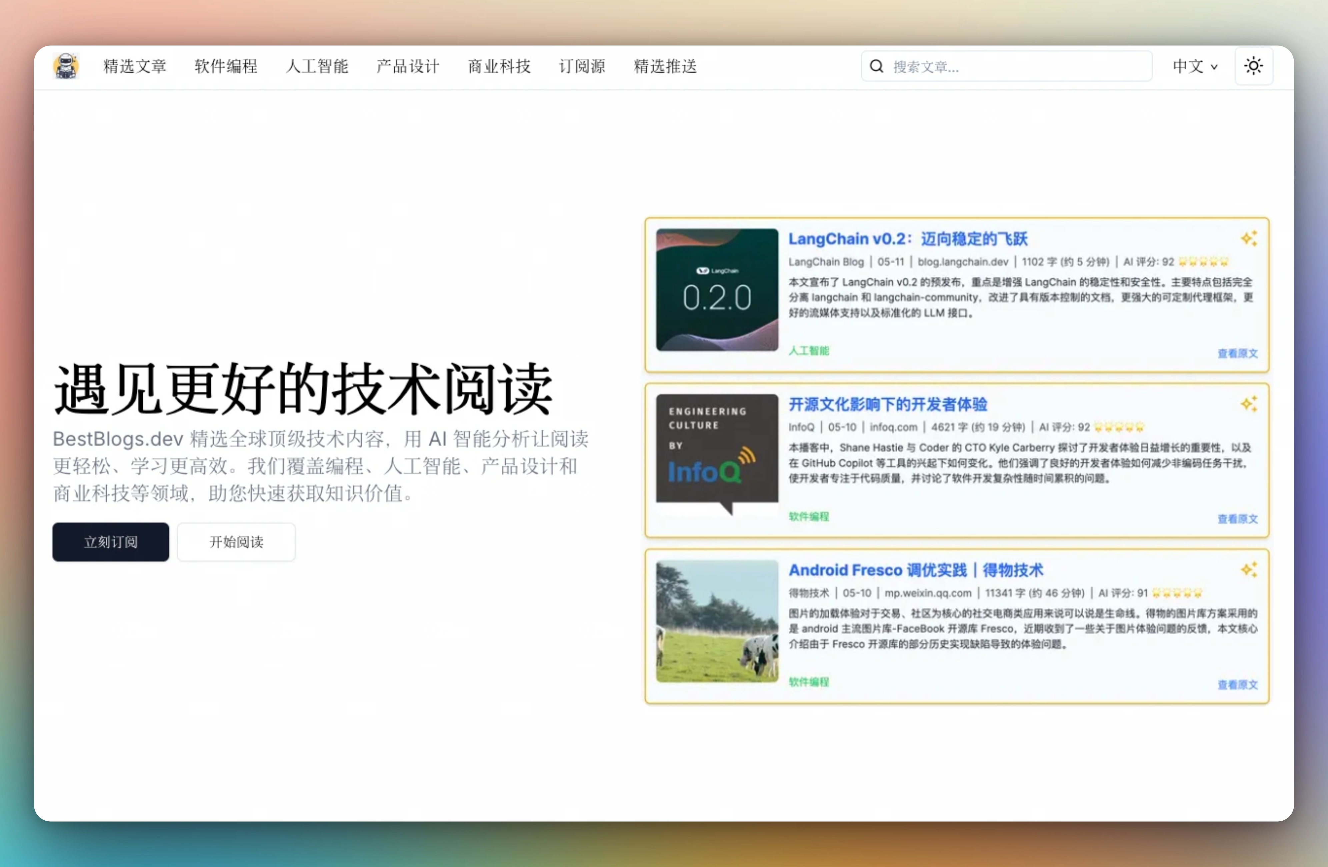This screenshot has width=1328, height=867.
Task: Click sparkle icon on LangChain v0.2 card
Action: (1249, 238)
